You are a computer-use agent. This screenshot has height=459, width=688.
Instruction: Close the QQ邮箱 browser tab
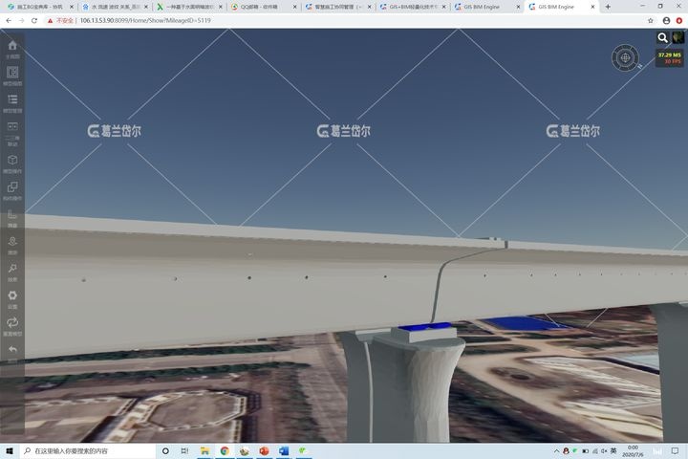click(x=294, y=7)
